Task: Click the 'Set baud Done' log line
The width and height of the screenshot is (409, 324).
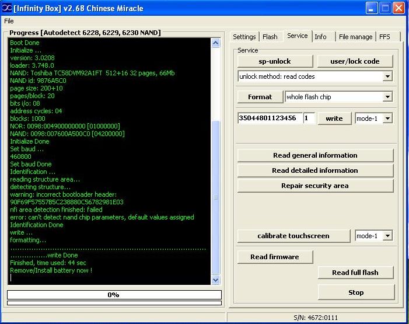Action: tap(31, 164)
